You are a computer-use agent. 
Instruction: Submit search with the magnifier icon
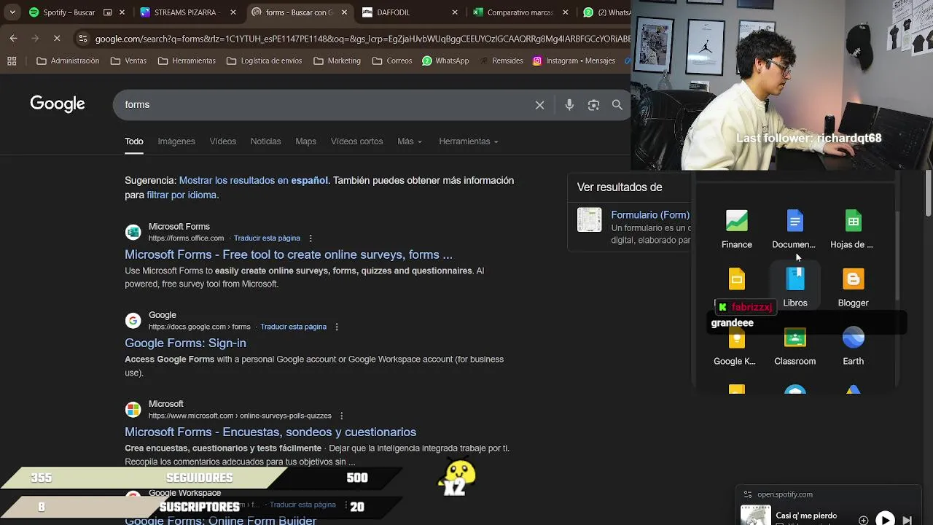point(617,105)
